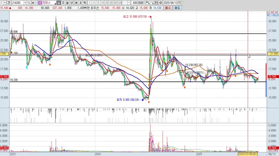The height and width of the screenshot is (156, 279).
Task: Choose the 20 interval button
Action: (x=107, y=3)
